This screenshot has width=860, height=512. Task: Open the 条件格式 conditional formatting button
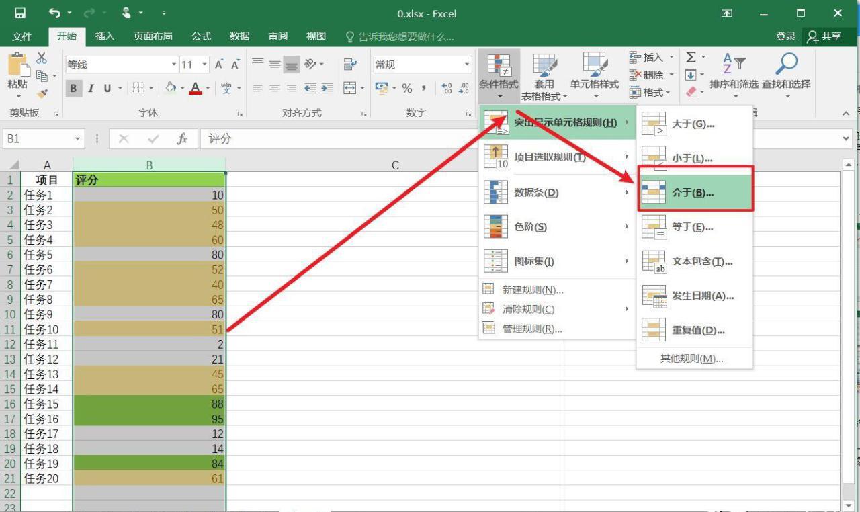point(499,76)
